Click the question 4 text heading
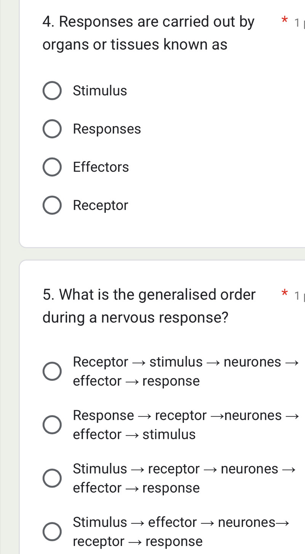Viewport: 305px width, 554px height. (135, 32)
